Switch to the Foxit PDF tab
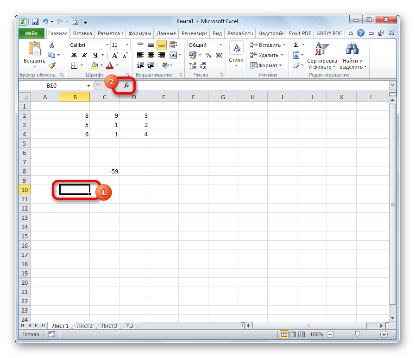The height and width of the screenshot is (358, 415). [x=300, y=33]
